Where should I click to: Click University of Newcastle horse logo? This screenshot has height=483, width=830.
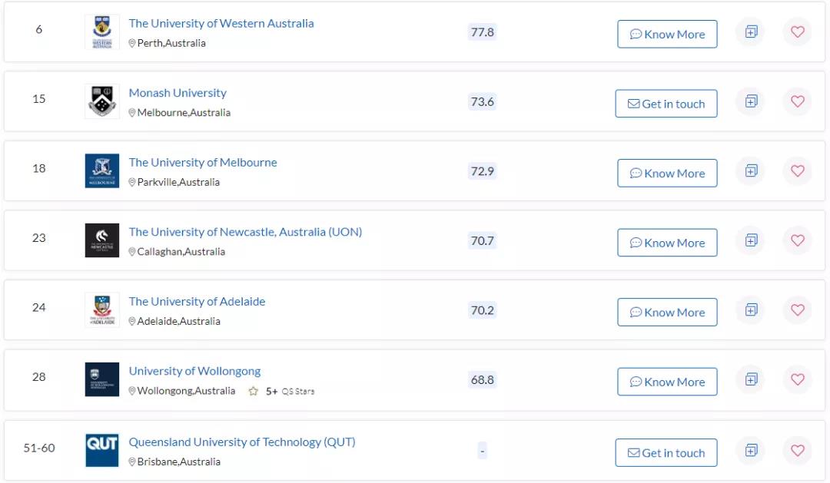pyautogui.click(x=101, y=240)
